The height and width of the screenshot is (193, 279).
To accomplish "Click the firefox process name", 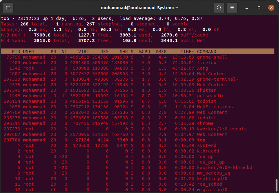I will point(207,63).
